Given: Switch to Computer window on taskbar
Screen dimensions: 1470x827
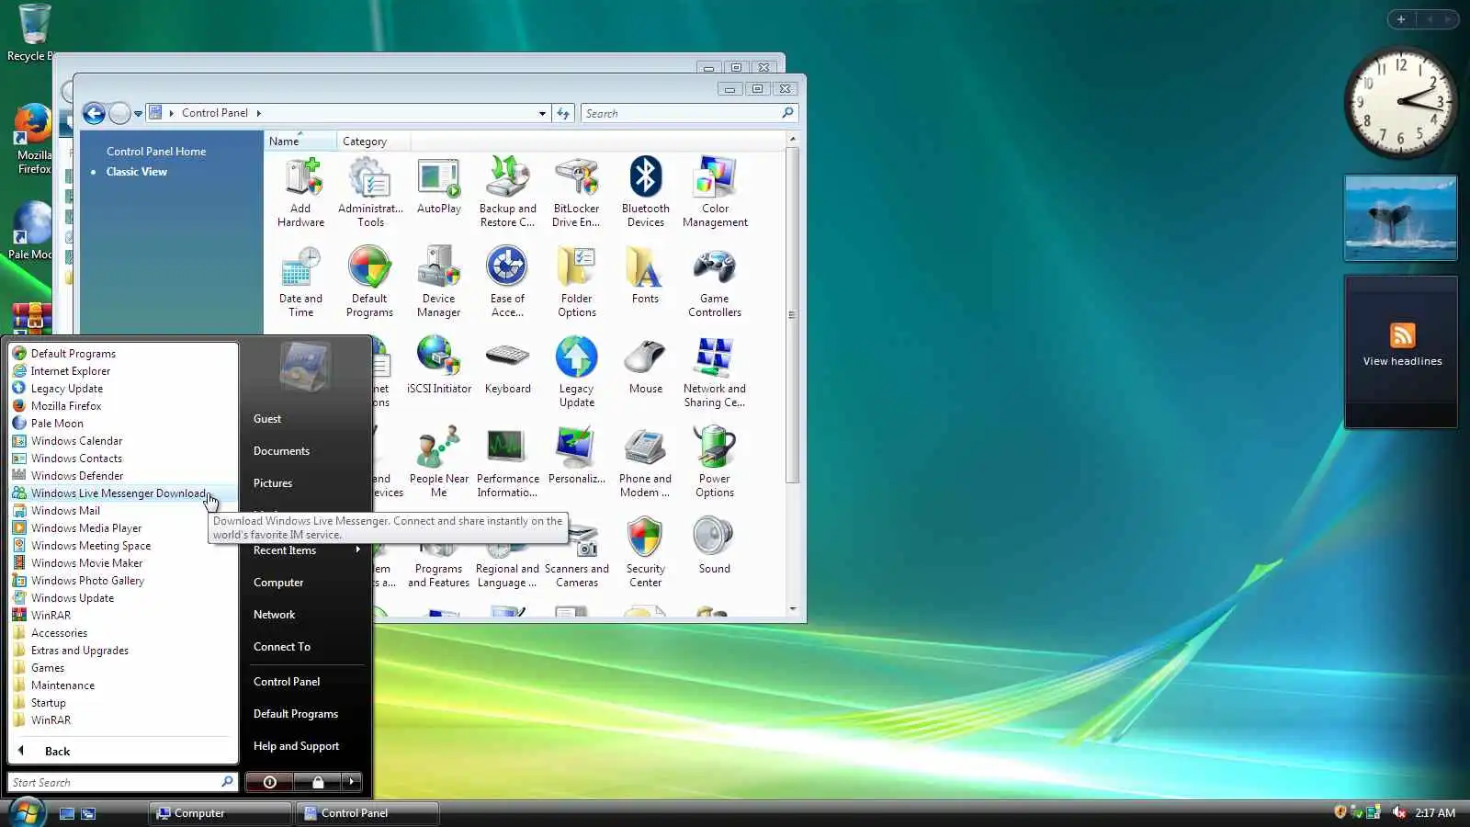Looking at the screenshot, I should (220, 813).
